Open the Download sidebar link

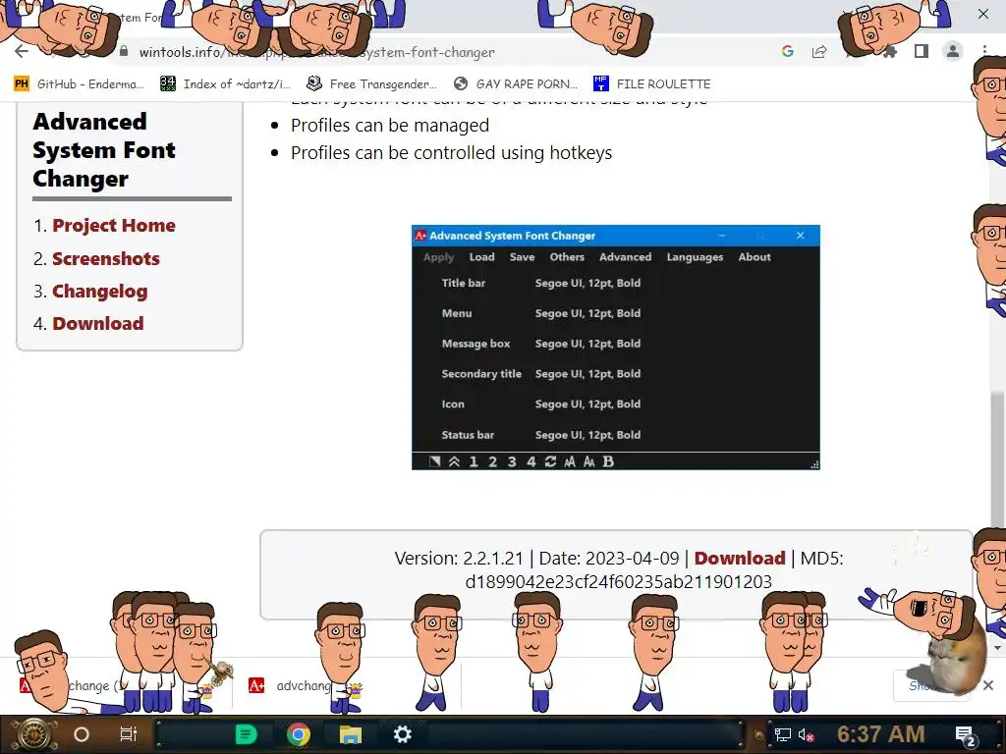98,324
